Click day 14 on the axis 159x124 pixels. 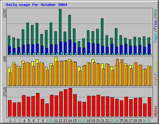[x=70, y=121]
